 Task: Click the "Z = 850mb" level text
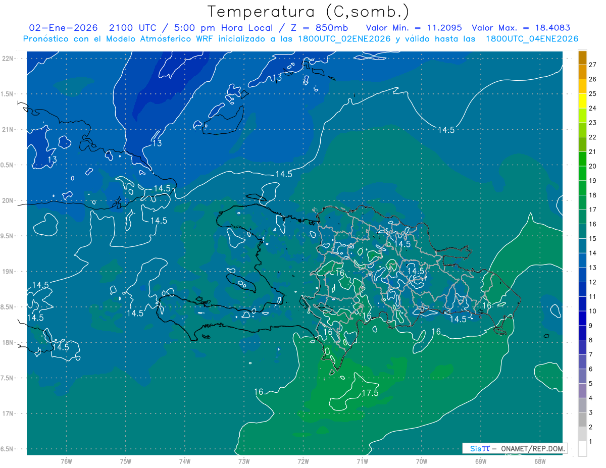coord(319,28)
